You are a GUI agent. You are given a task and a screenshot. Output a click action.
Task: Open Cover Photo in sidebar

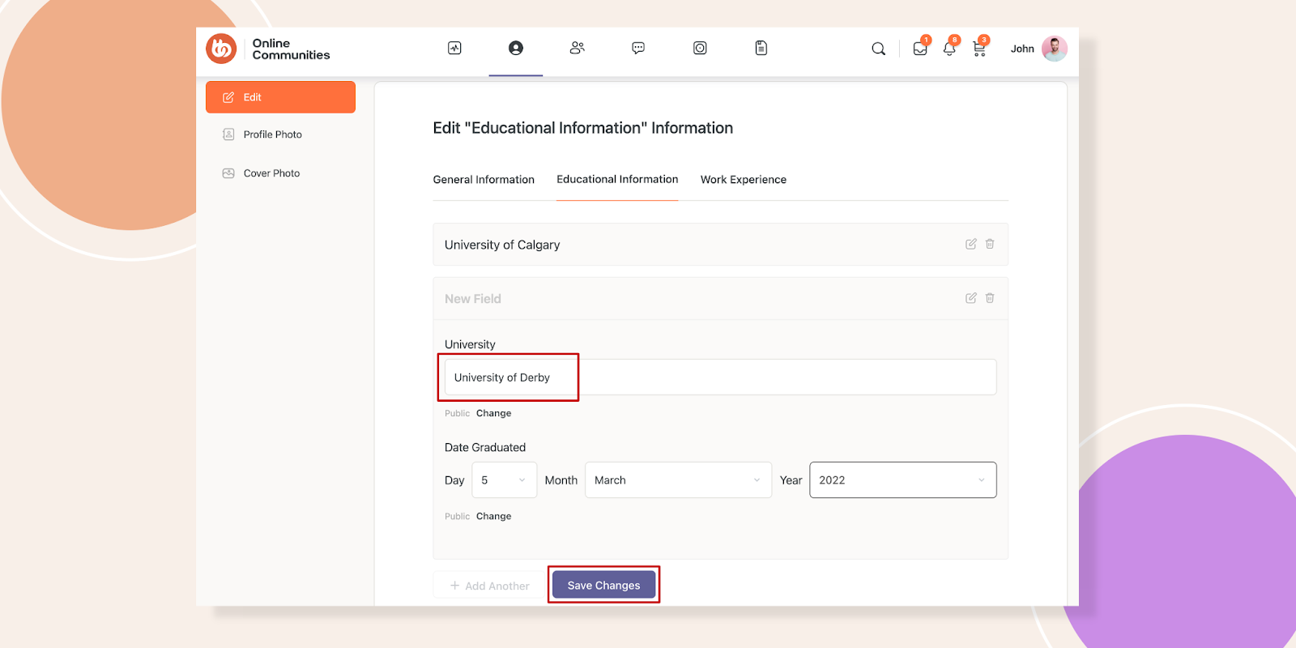(x=262, y=173)
